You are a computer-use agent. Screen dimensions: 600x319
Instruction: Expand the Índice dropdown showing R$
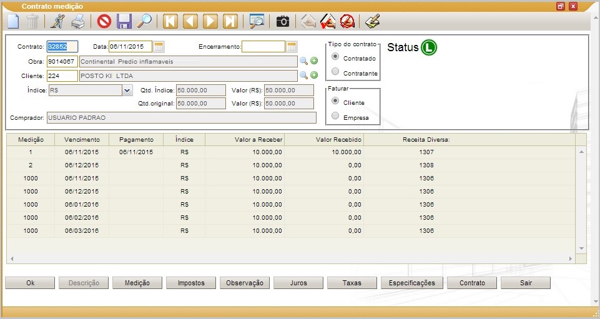pyautogui.click(x=127, y=91)
